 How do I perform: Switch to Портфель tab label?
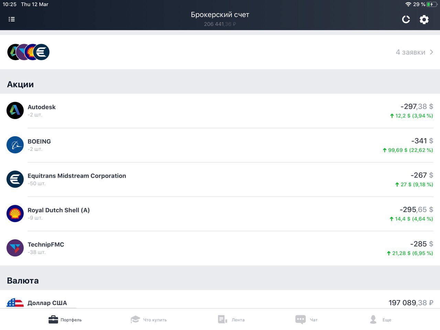71,320
